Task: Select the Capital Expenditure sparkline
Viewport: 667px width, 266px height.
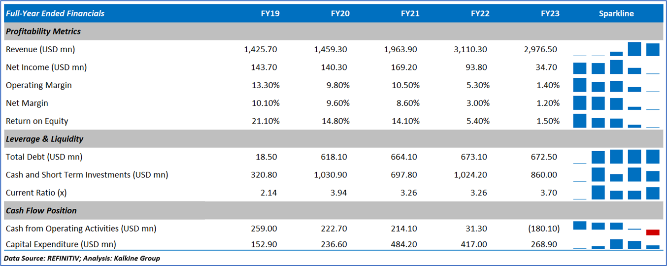Action: pos(616,244)
